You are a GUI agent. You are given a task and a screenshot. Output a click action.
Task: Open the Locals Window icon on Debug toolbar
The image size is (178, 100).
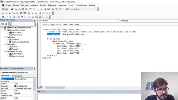coord(33,17)
